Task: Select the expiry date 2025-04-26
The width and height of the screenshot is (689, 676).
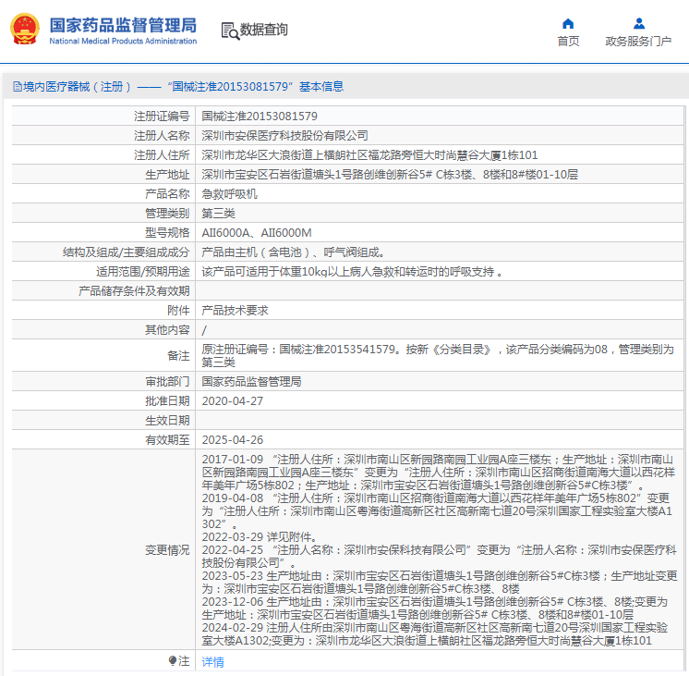Action: coord(233,439)
